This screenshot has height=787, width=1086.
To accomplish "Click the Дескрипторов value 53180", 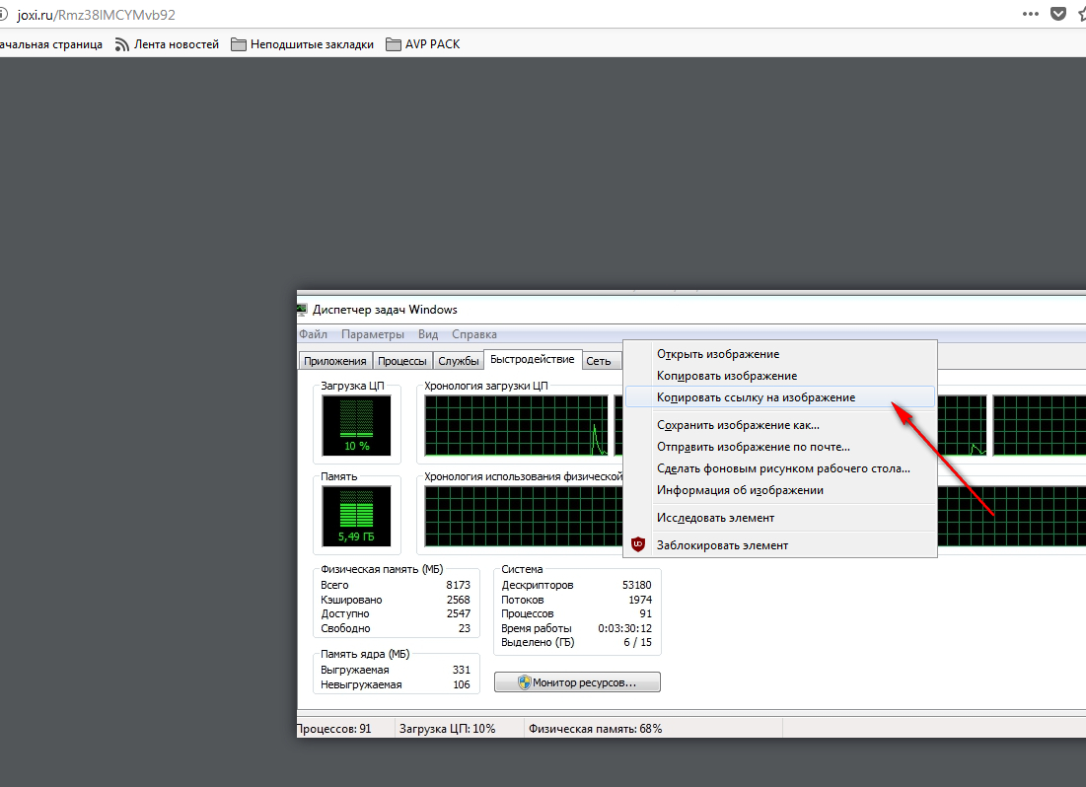I will tap(636, 585).
